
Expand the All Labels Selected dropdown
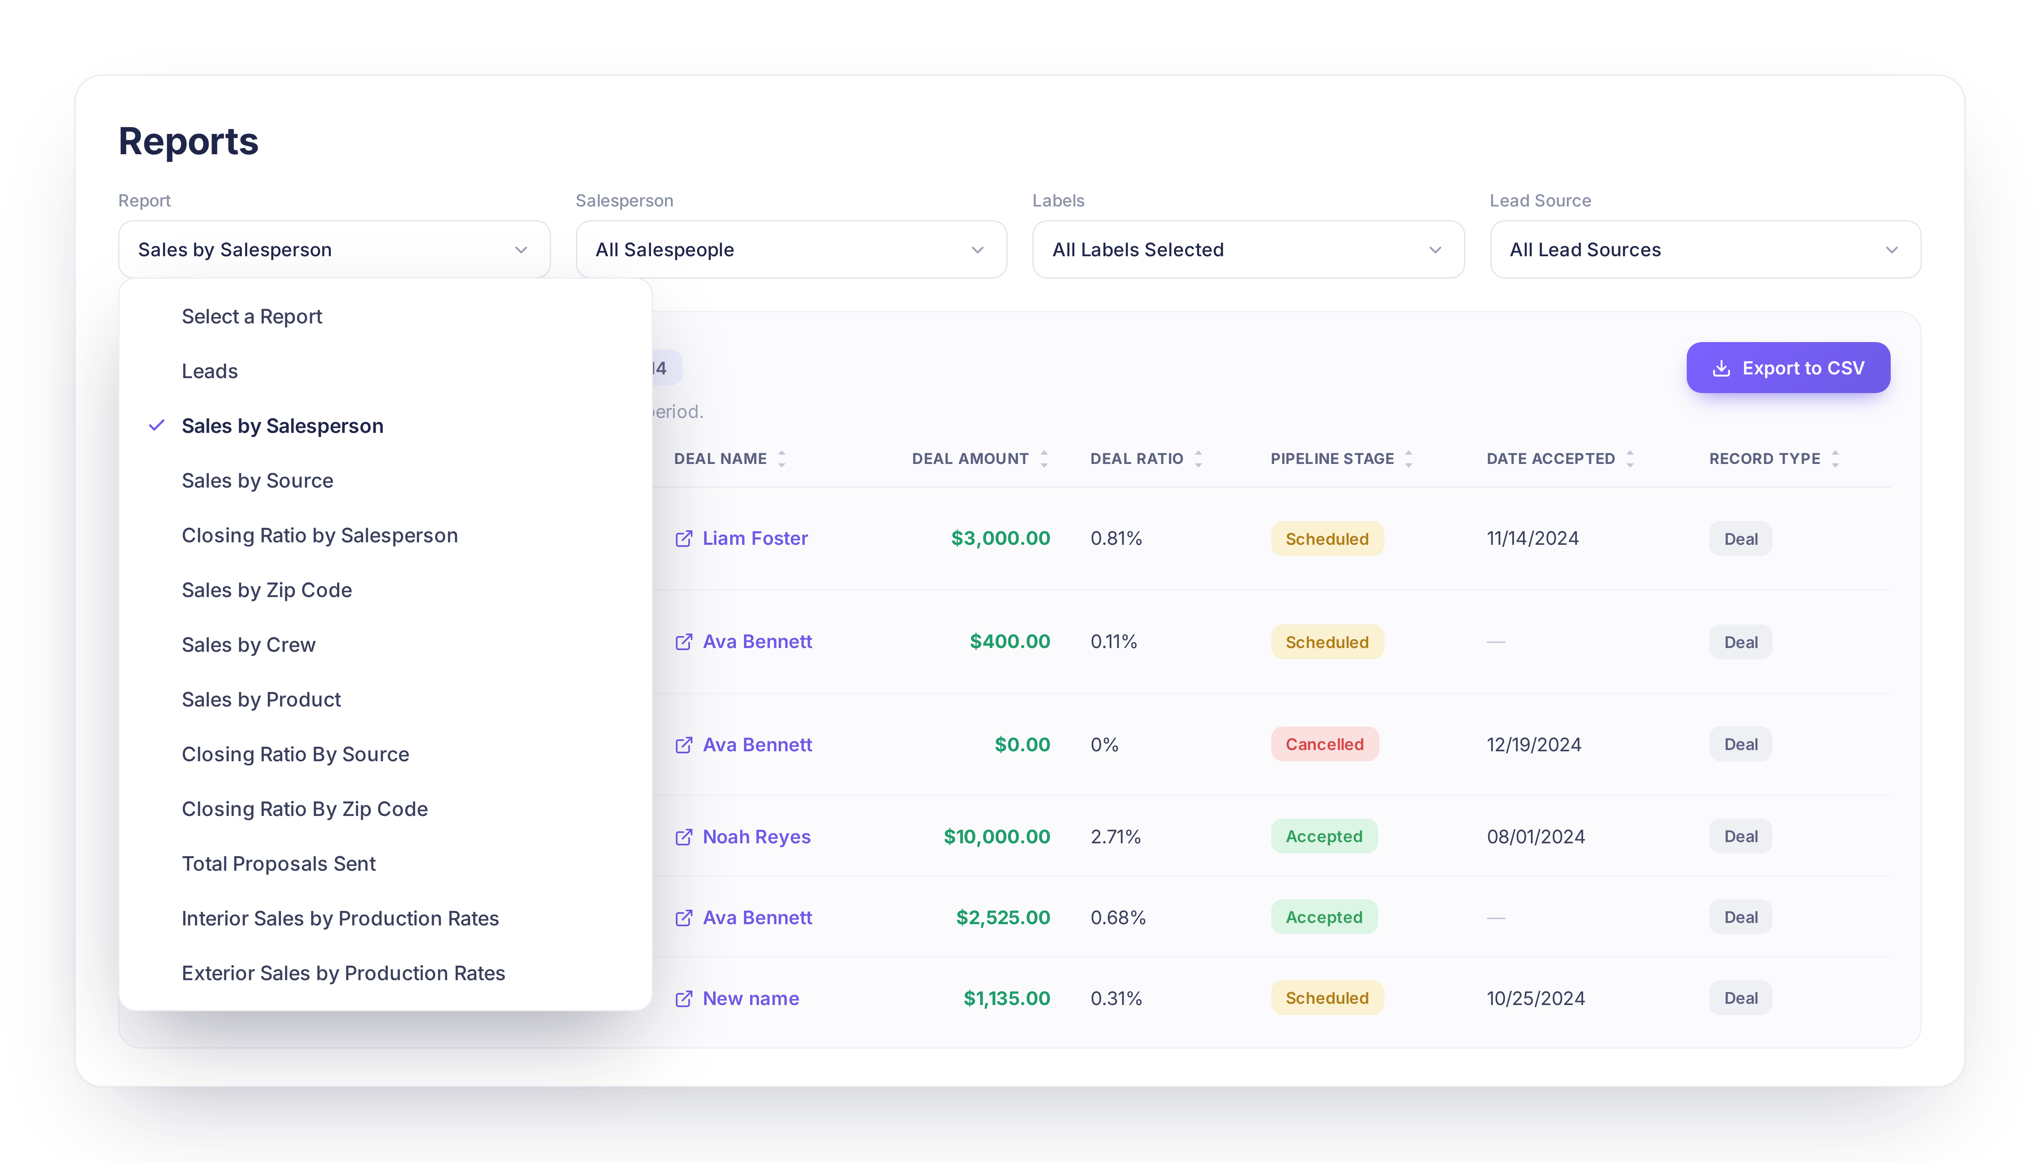coord(1248,249)
